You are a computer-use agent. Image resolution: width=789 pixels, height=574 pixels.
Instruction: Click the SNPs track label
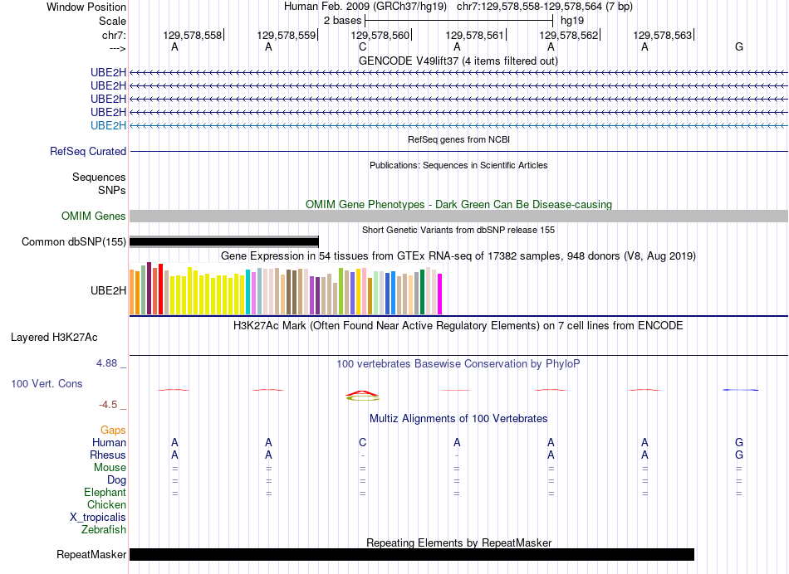(x=112, y=190)
